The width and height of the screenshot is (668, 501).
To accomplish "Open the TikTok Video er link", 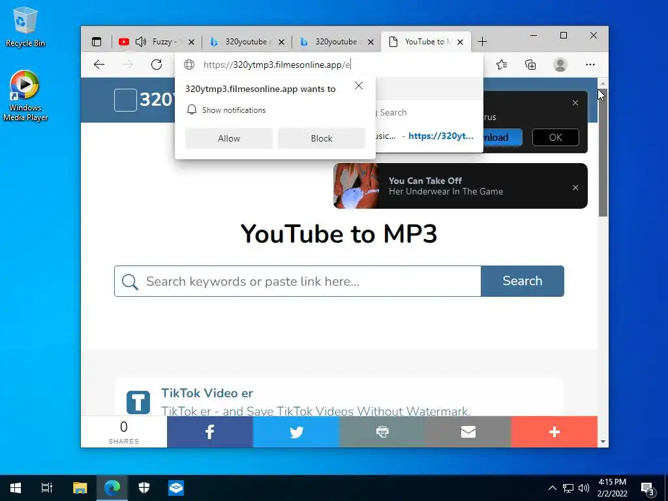I will pyautogui.click(x=207, y=393).
